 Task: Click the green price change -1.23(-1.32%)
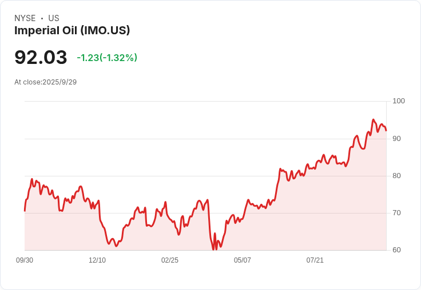[x=107, y=58]
